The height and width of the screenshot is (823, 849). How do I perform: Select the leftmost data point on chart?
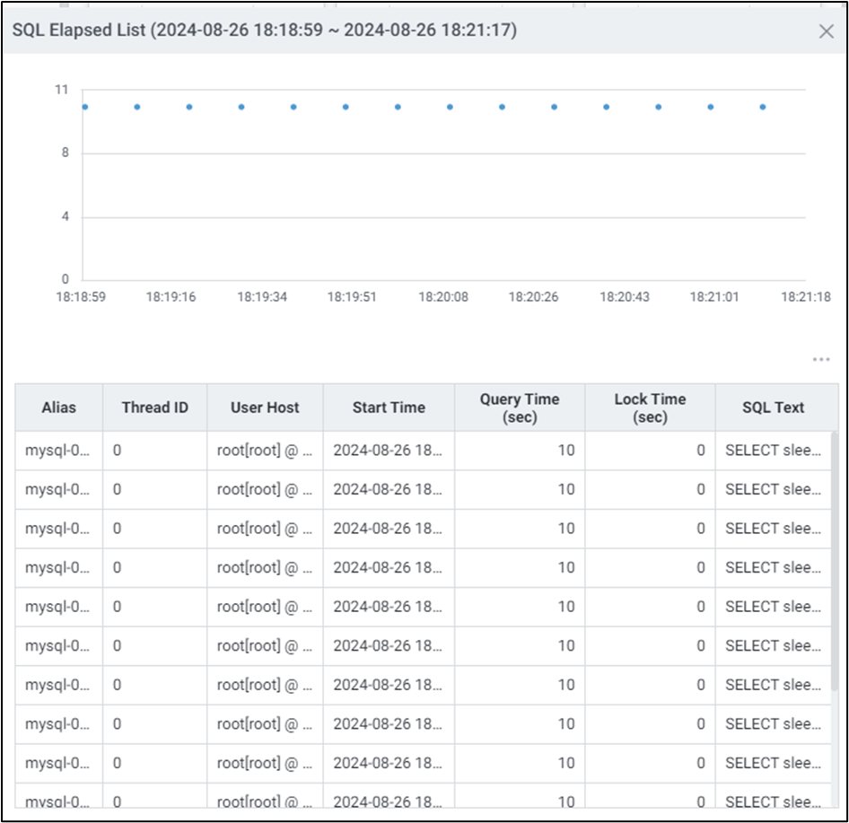tap(85, 107)
